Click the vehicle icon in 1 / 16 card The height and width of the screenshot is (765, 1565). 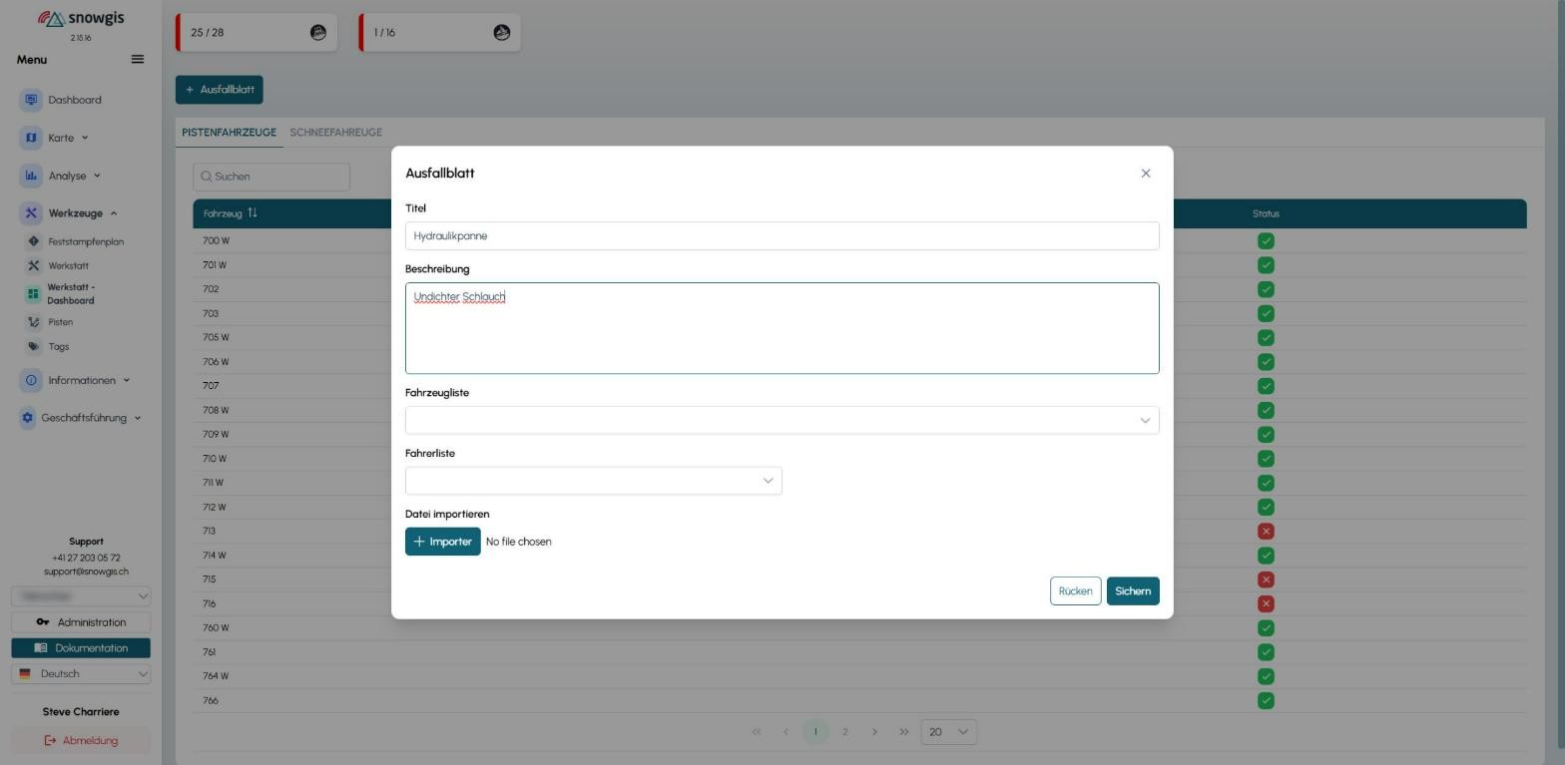coord(502,33)
